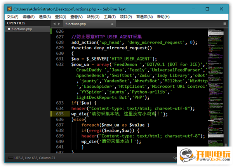This screenshot has height=167, width=233.
Task: Minimize the Sublime Text window
Action: pyautogui.click(x=193, y=9)
